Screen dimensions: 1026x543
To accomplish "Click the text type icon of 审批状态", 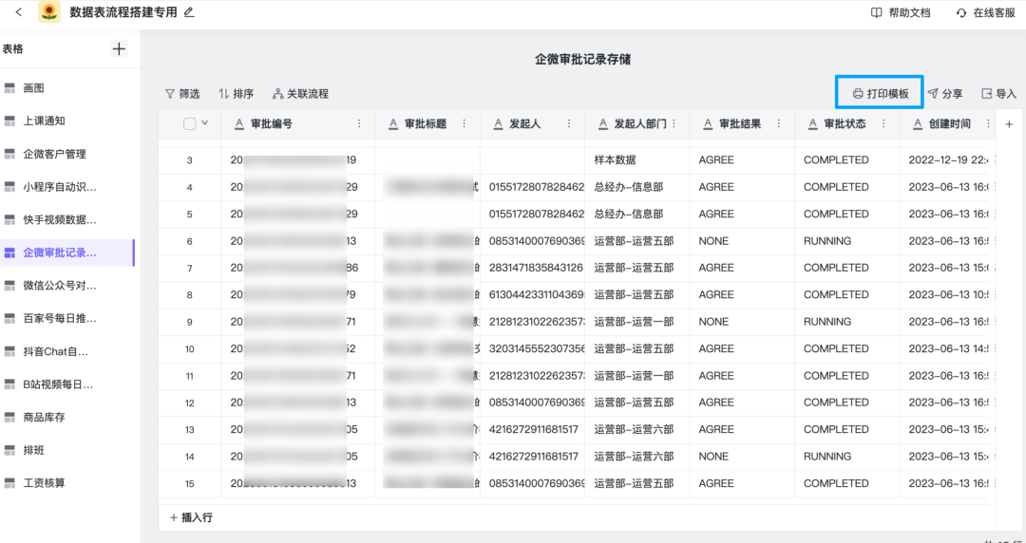I will [x=812, y=123].
